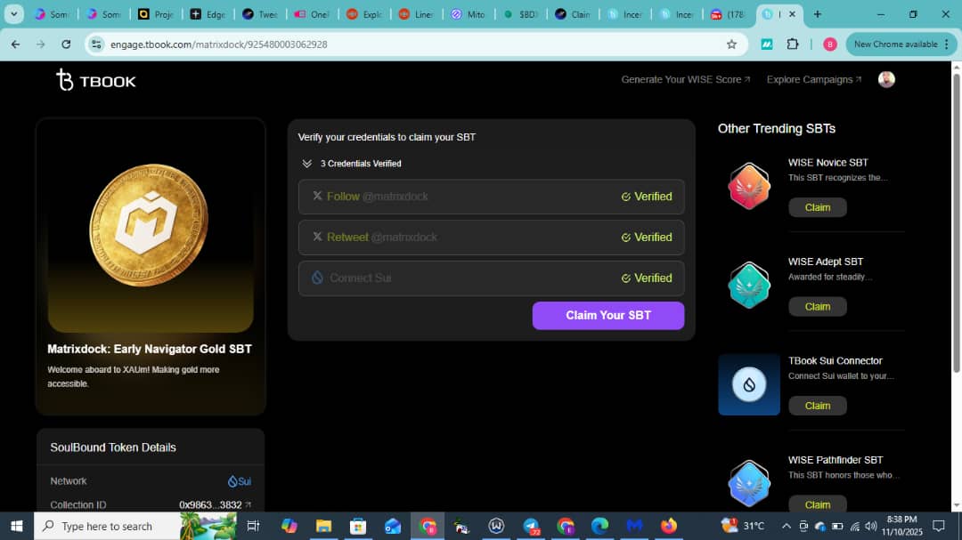962x540 pixels.
Task: View site information icon in address bar
Action: pos(96,44)
